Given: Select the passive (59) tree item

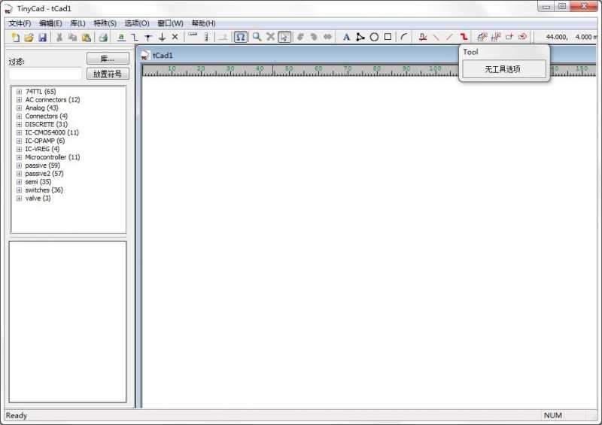Looking at the screenshot, I should coord(43,165).
